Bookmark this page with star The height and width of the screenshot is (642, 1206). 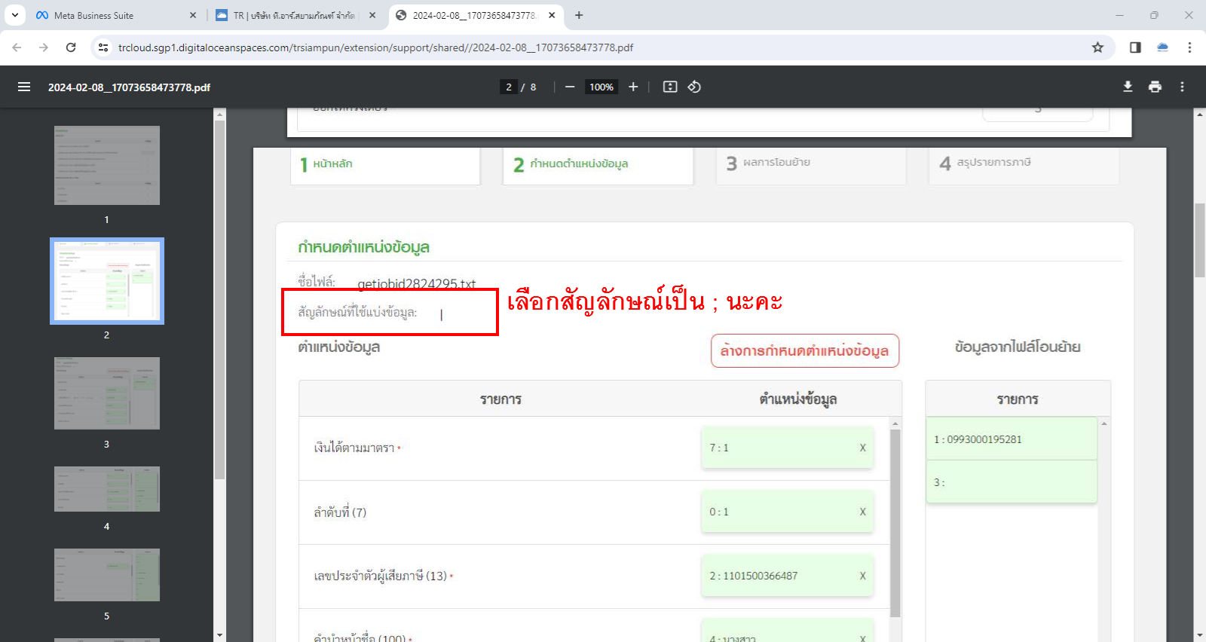(x=1097, y=47)
